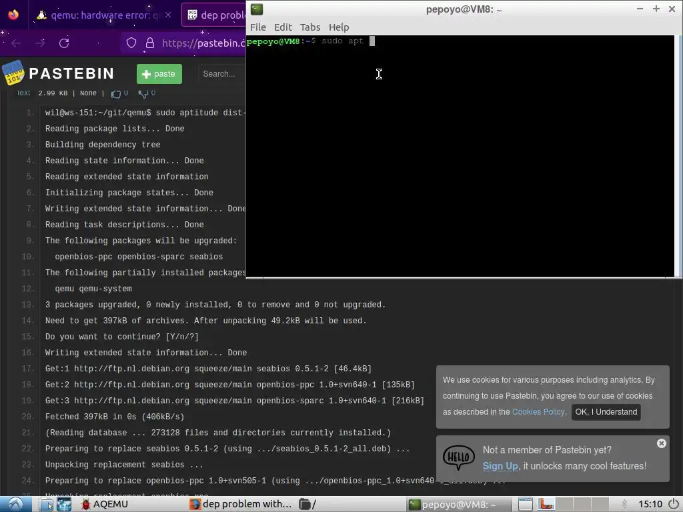Switch to the 'qemu: hardware error' browser tab
The height and width of the screenshot is (512, 683).
pyautogui.click(x=103, y=15)
